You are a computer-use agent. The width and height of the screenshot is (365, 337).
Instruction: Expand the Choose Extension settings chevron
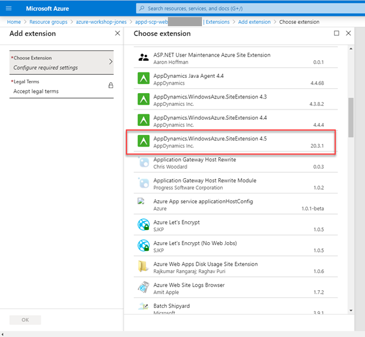[x=110, y=62]
